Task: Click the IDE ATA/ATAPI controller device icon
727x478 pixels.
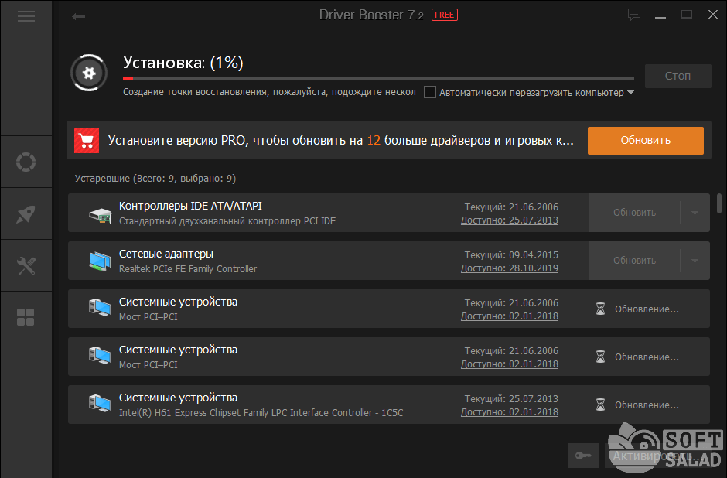Action: (x=100, y=216)
